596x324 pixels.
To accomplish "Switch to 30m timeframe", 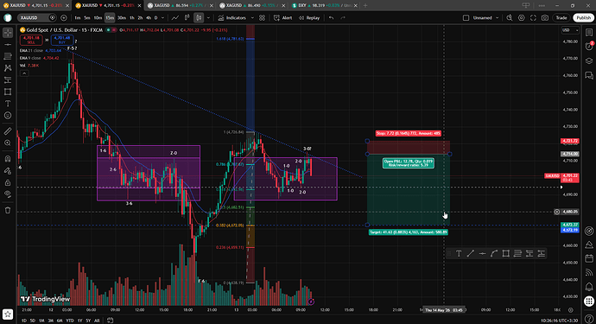I will tap(122, 18).
